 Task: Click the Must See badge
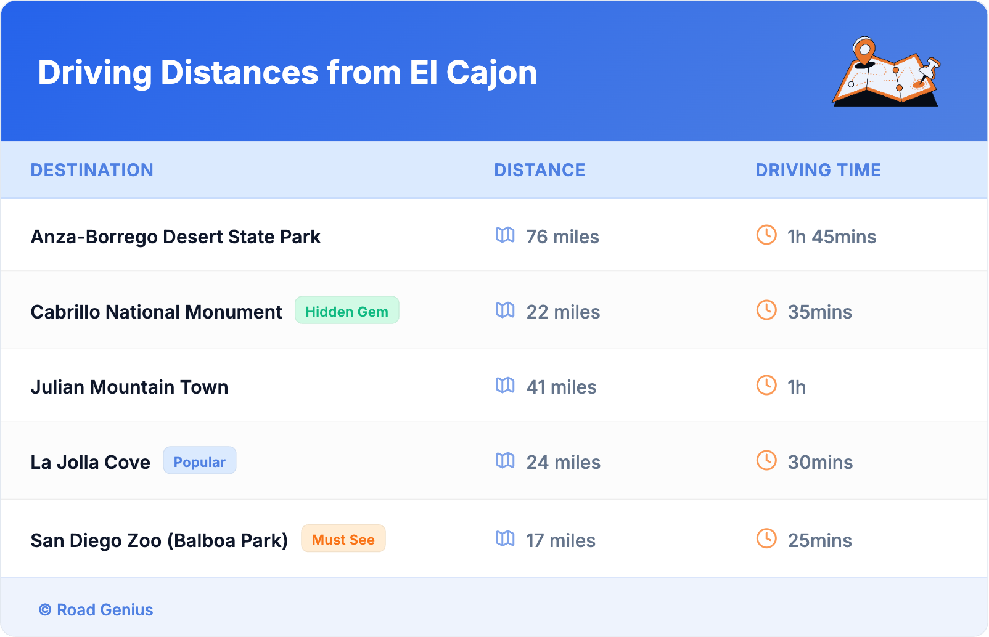tap(343, 539)
